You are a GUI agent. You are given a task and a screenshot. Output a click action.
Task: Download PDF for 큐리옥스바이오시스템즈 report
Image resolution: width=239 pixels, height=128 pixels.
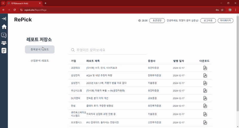(205, 114)
